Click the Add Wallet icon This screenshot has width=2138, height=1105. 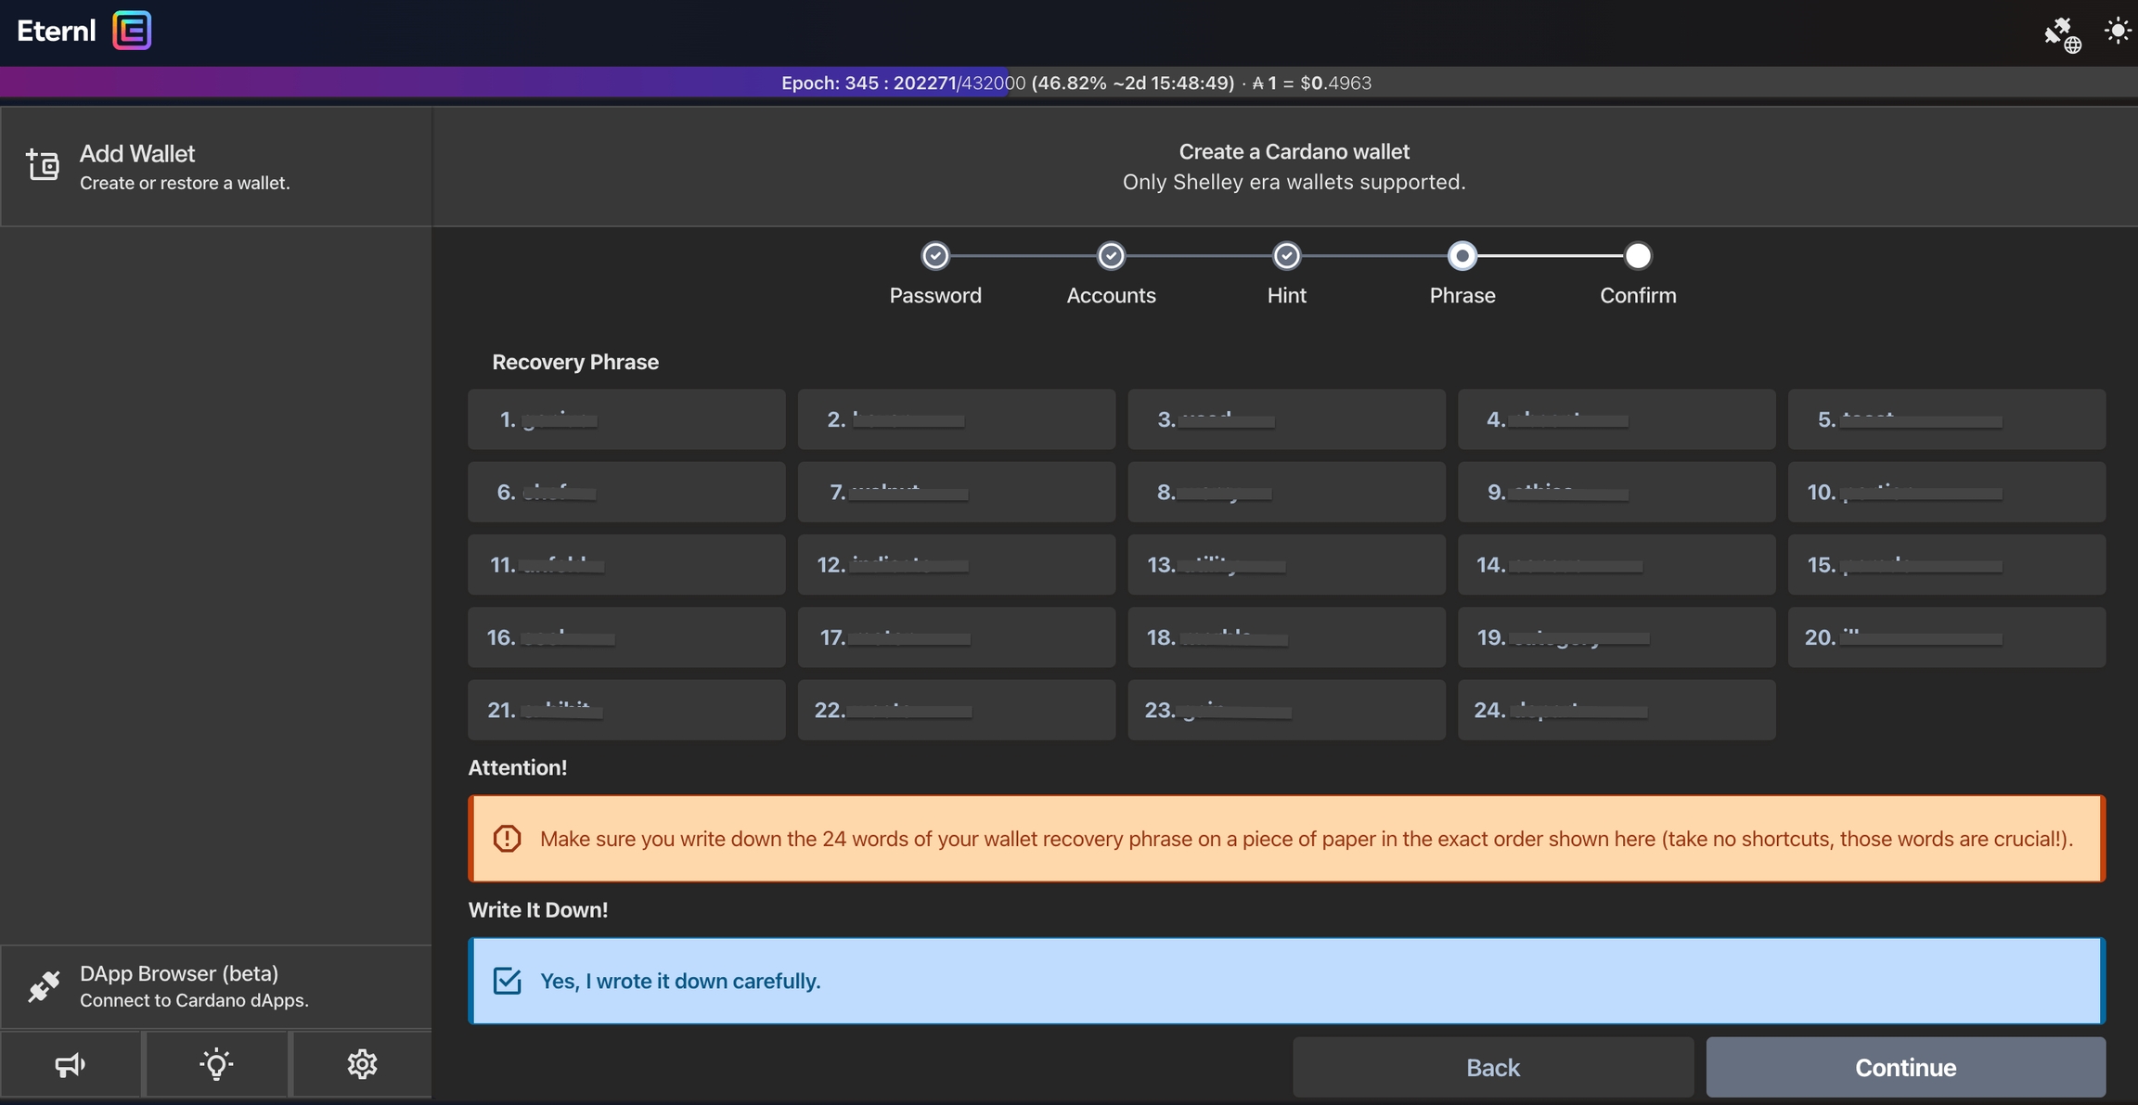coord(43,165)
